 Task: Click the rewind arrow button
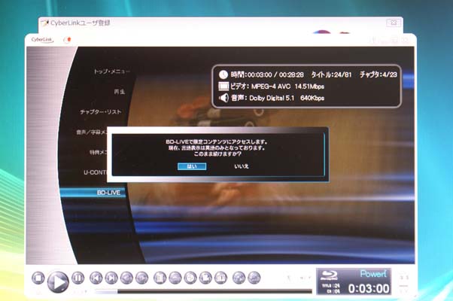coord(126,278)
